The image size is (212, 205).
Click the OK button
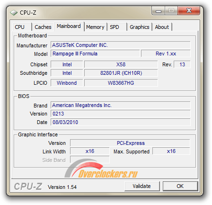click(180, 186)
